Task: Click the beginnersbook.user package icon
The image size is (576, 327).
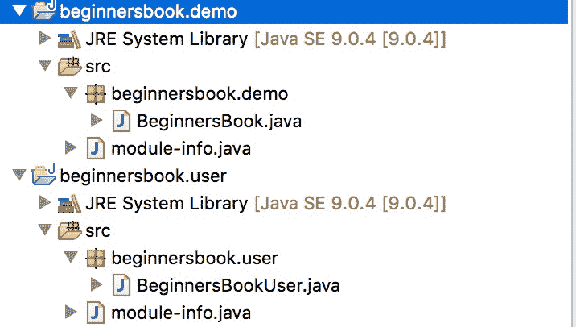Action: pos(95,258)
